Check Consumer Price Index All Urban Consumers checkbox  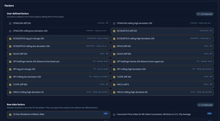[x=114, y=114]
